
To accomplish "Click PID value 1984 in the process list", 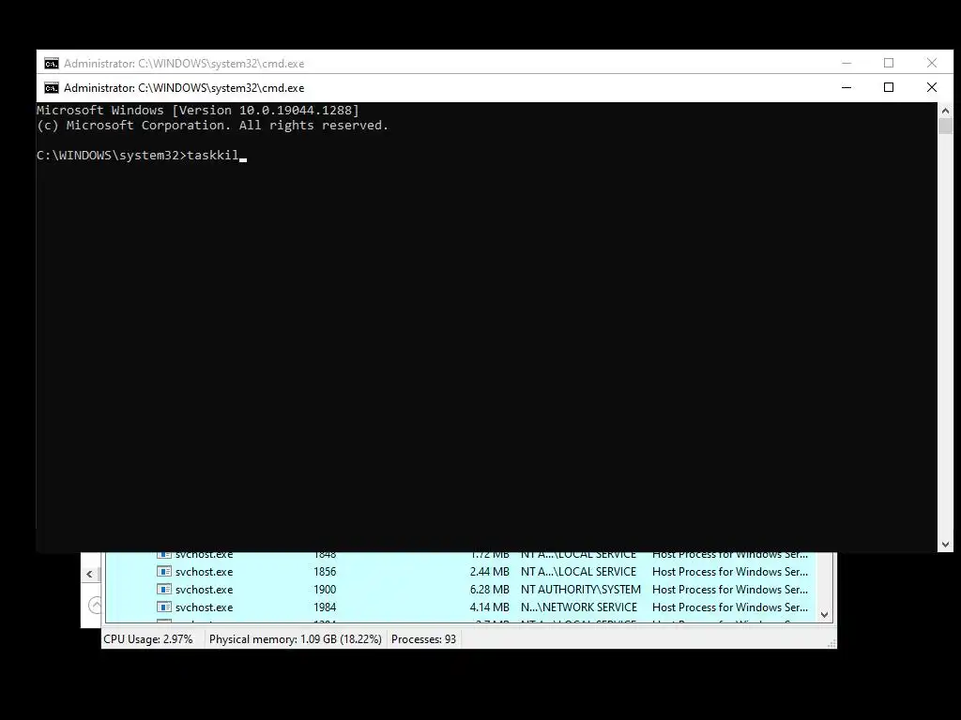I will (x=325, y=607).
